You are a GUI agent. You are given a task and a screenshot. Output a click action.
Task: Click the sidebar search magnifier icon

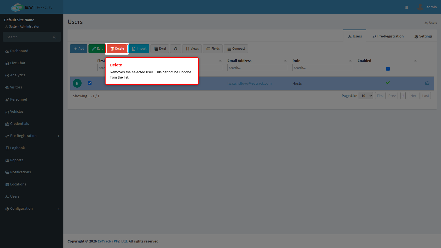coord(55,37)
